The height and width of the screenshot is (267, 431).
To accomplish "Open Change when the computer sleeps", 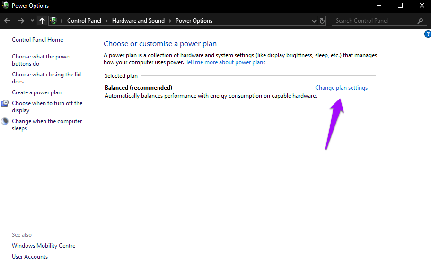I will click(x=47, y=125).
